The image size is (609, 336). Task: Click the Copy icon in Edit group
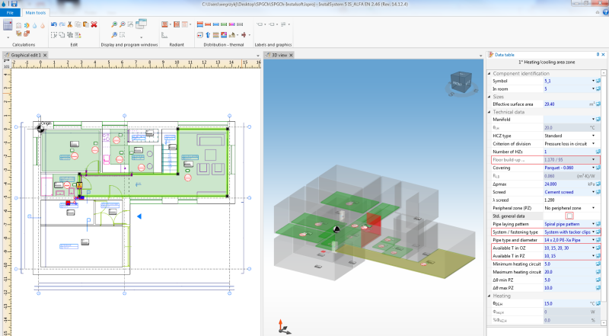click(78, 24)
